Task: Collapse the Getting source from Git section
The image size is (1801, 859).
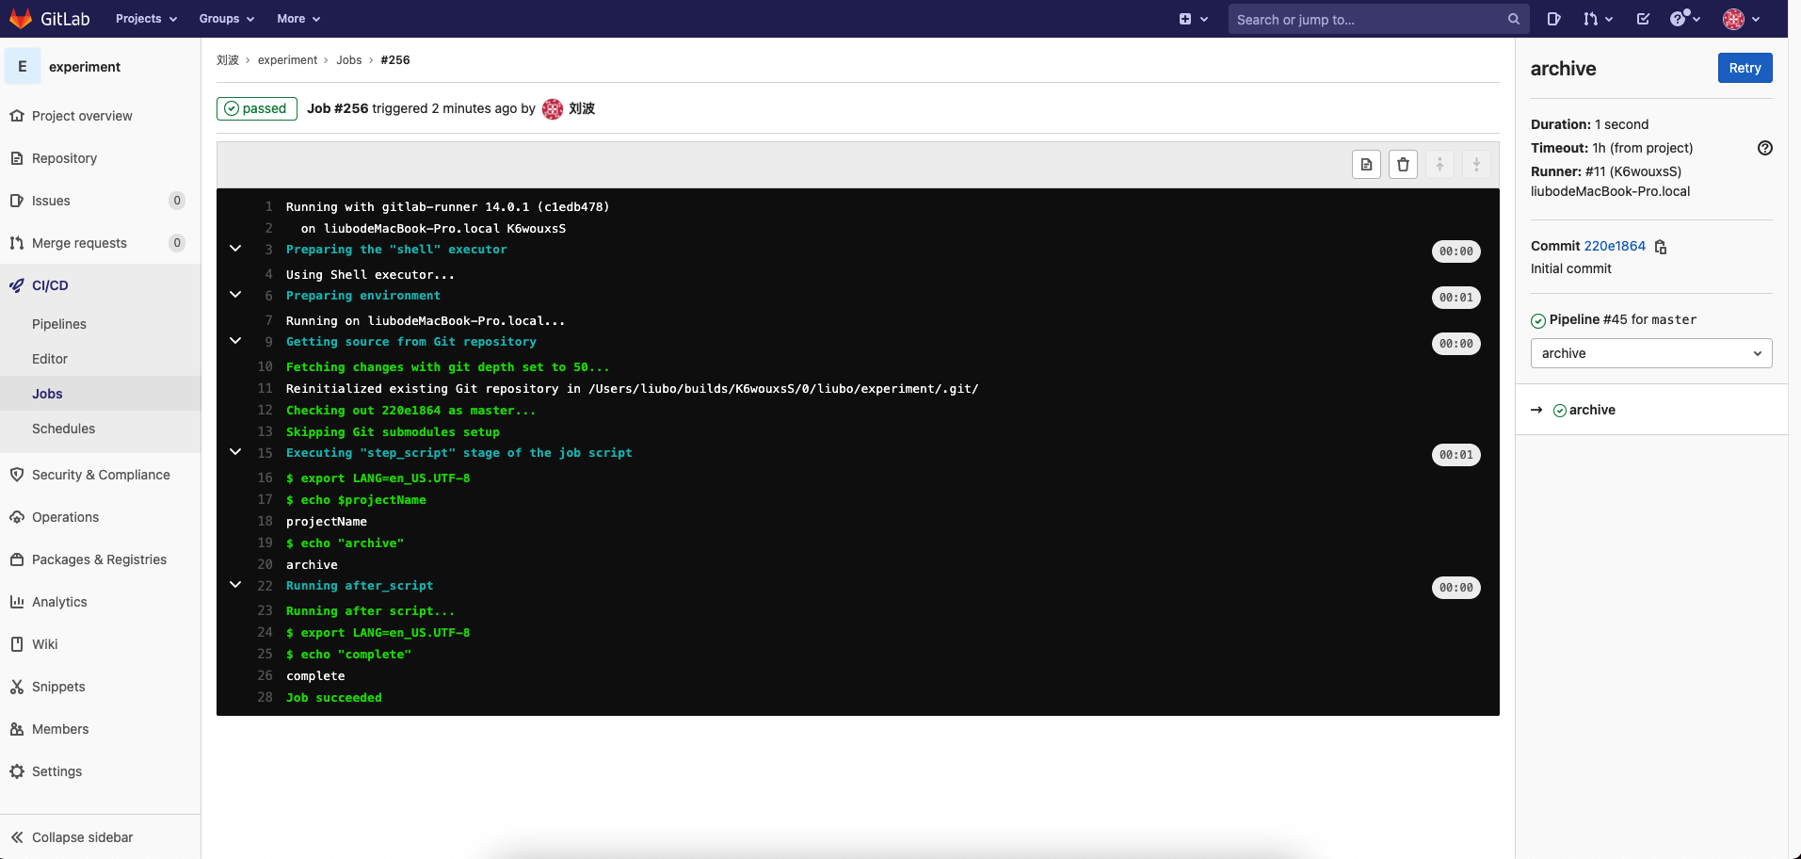Action: point(235,341)
